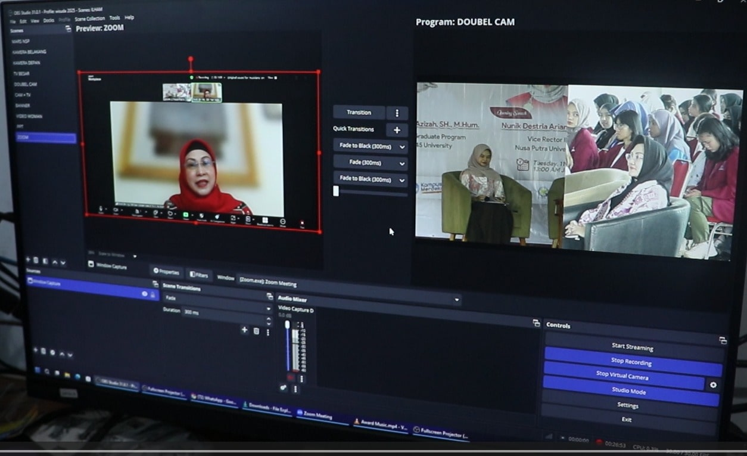Click the Stop Recording button
The image size is (747, 456).
(x=631, y=361)
